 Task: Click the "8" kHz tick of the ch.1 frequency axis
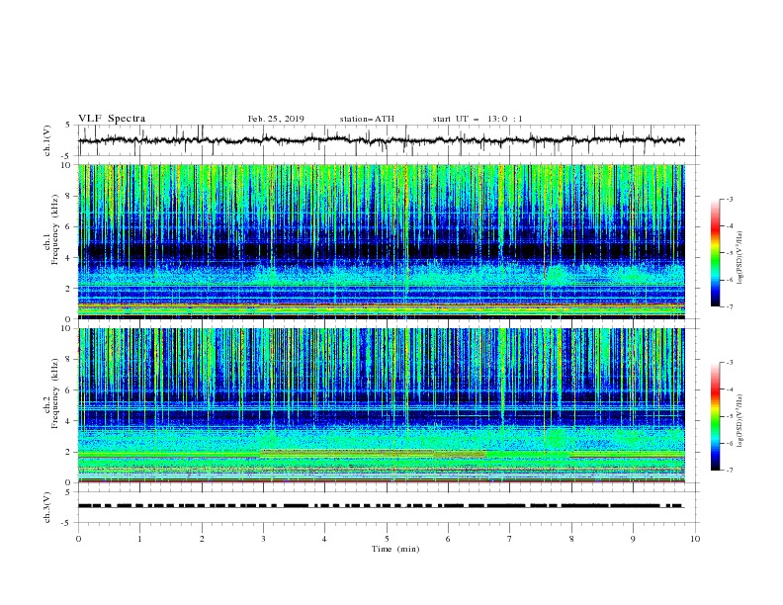(69, 196)
